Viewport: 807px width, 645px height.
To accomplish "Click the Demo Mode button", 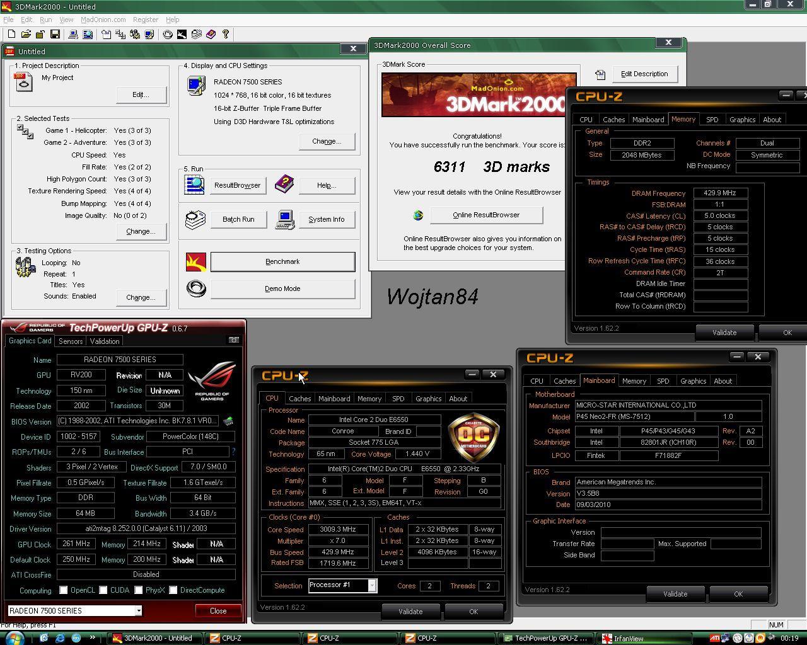I will click(x=282, y=288).
